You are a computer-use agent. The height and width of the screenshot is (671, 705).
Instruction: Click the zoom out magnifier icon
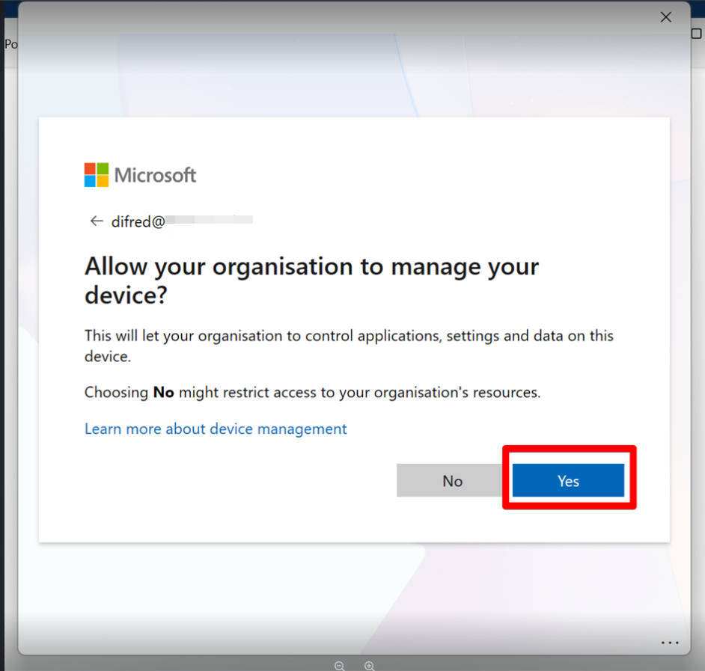pos(339,665)
